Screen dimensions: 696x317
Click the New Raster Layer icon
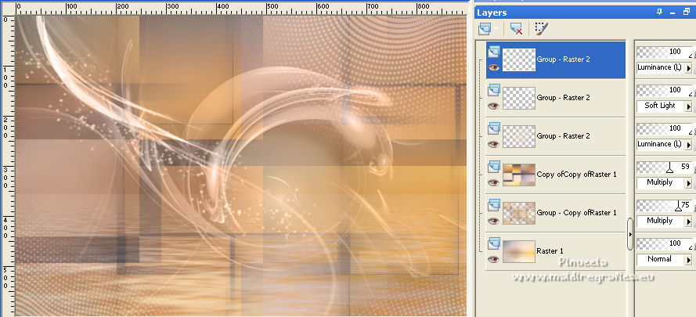point(485,29)
